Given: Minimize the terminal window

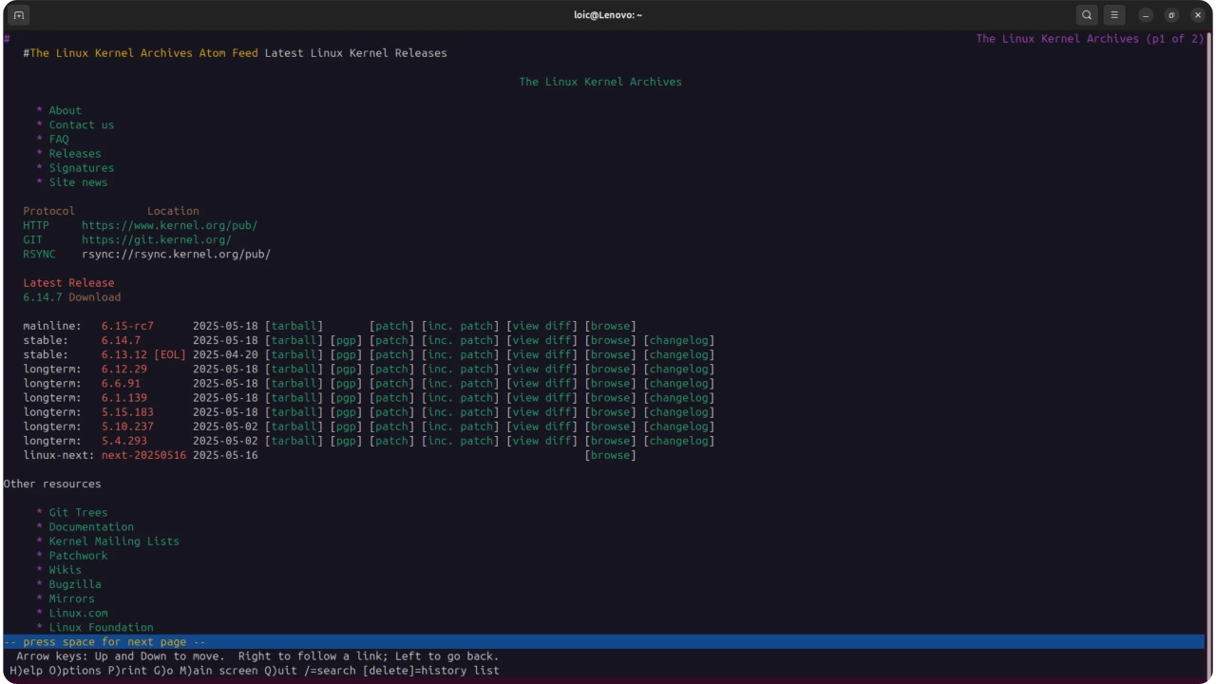Looking at the screenshot, I should (x=1146, y=15).
